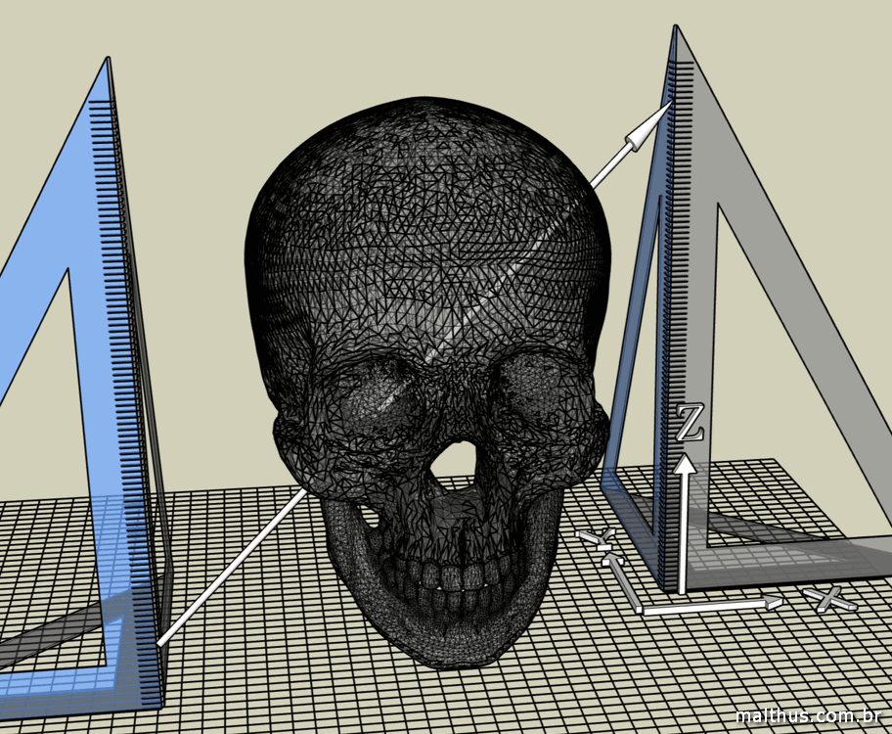Click the white vertical Z axis arrow
Screen dimensions: 892x734
click(x=682, y=524)
